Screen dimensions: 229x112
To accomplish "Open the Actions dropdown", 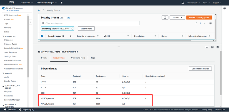I will click(x=177, y=18).
